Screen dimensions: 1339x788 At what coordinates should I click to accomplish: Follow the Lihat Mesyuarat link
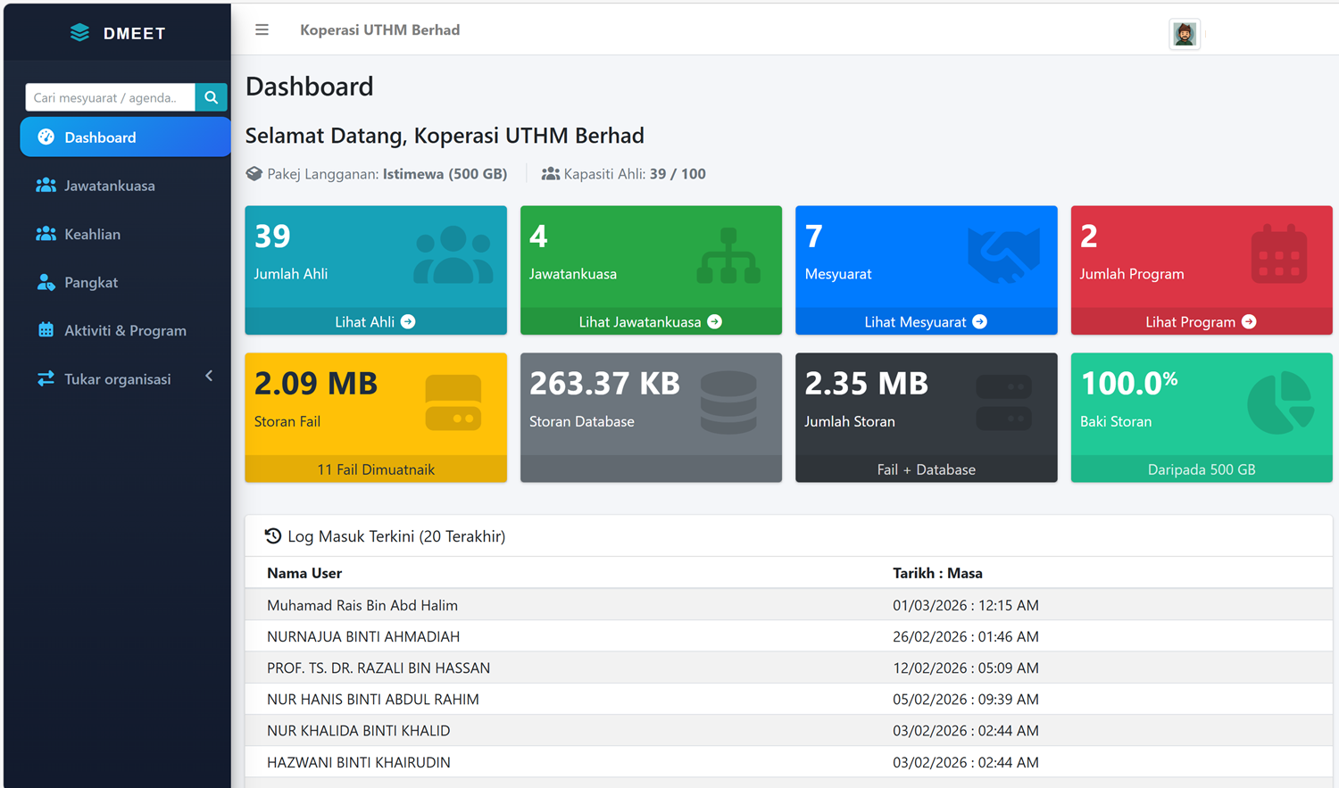pos(926,321)
